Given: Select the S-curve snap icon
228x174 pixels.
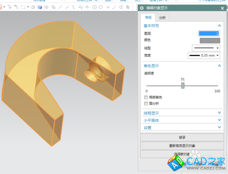Looking at the screenshot, I should (x=73, y=7).
